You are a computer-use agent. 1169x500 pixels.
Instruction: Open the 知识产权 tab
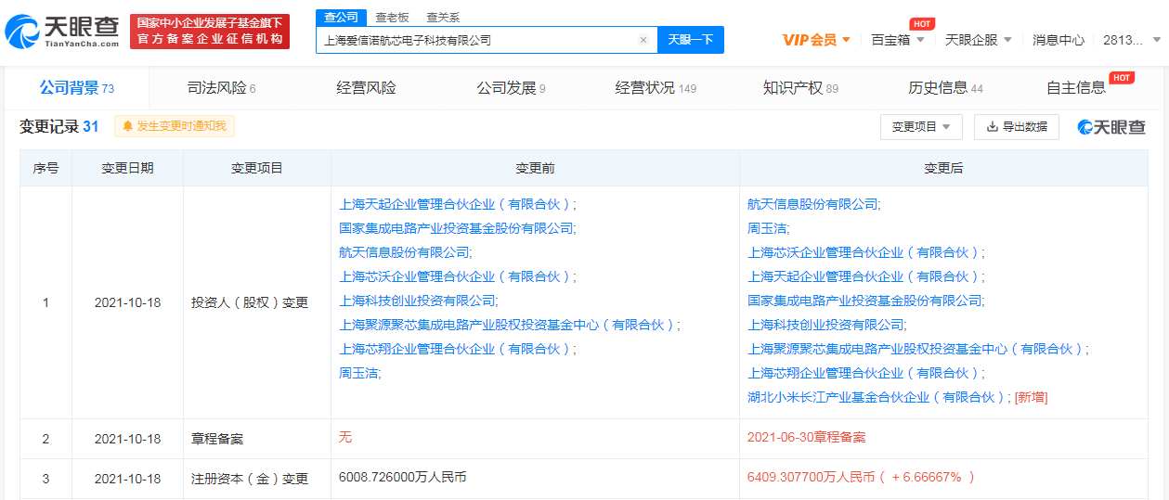(800, 88)
